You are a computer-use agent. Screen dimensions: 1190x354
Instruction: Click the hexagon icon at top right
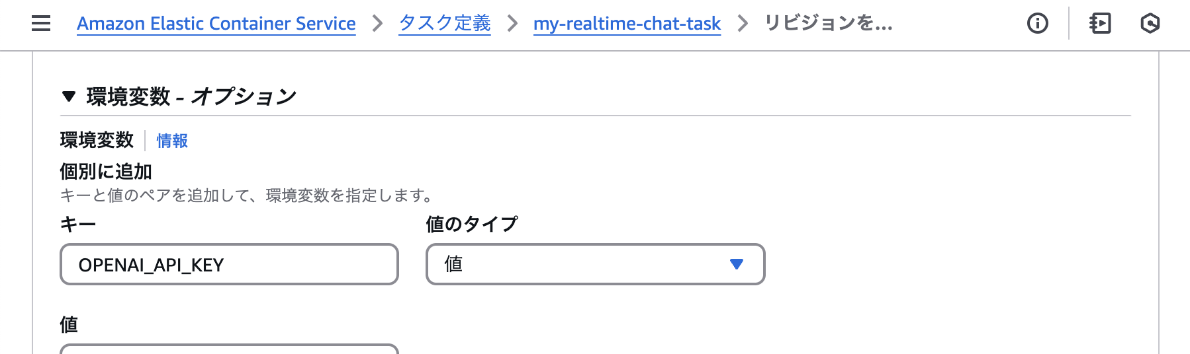pos(1150,24)
